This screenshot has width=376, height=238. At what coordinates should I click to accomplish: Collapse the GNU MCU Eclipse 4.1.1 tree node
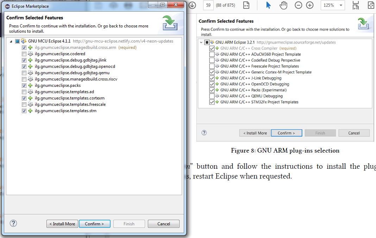[11, 41]
